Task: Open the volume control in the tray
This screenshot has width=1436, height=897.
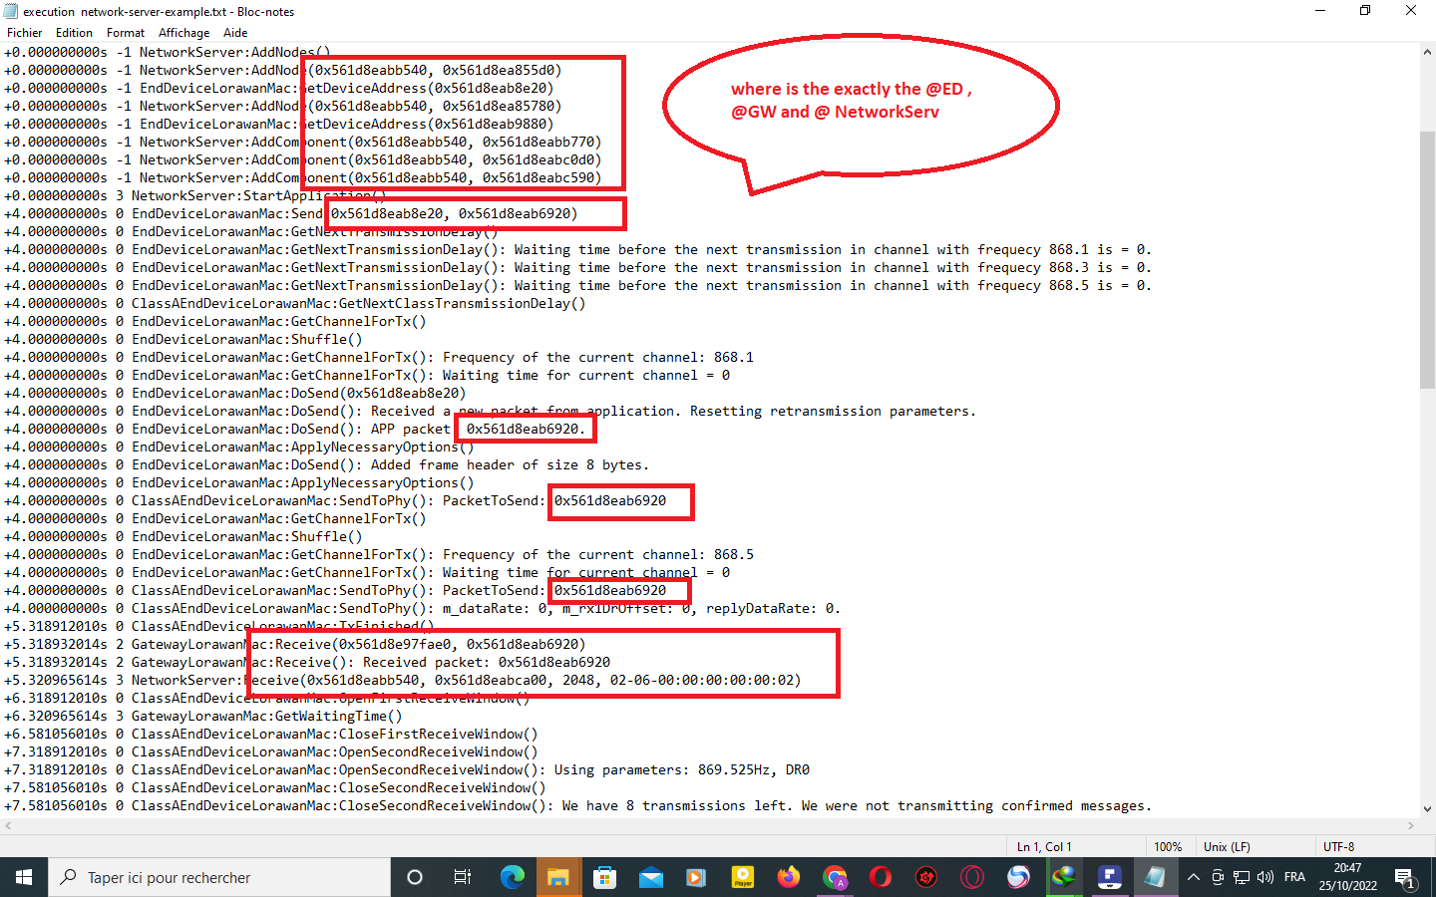Action: 1265,877
